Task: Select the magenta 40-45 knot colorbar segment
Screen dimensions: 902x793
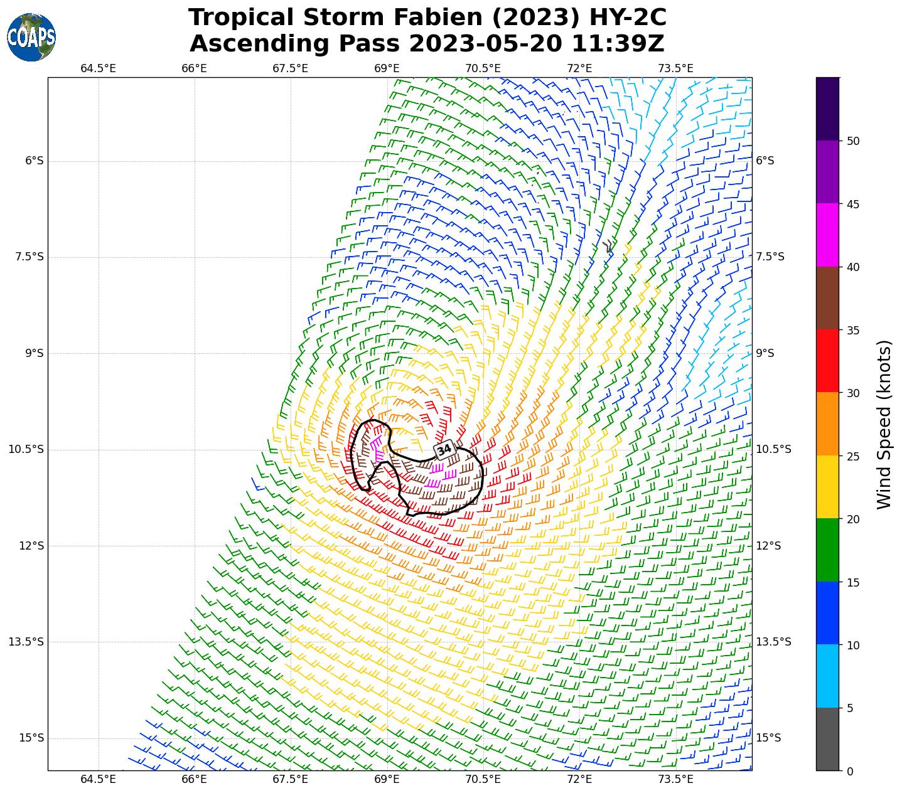Action: [x=827, y=235]
